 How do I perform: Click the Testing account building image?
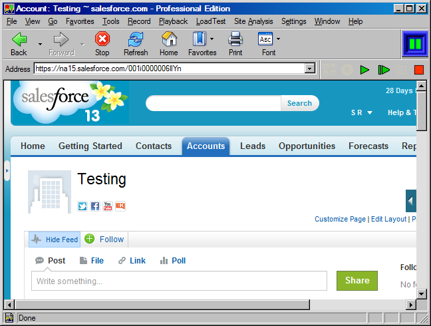(49, 192)
